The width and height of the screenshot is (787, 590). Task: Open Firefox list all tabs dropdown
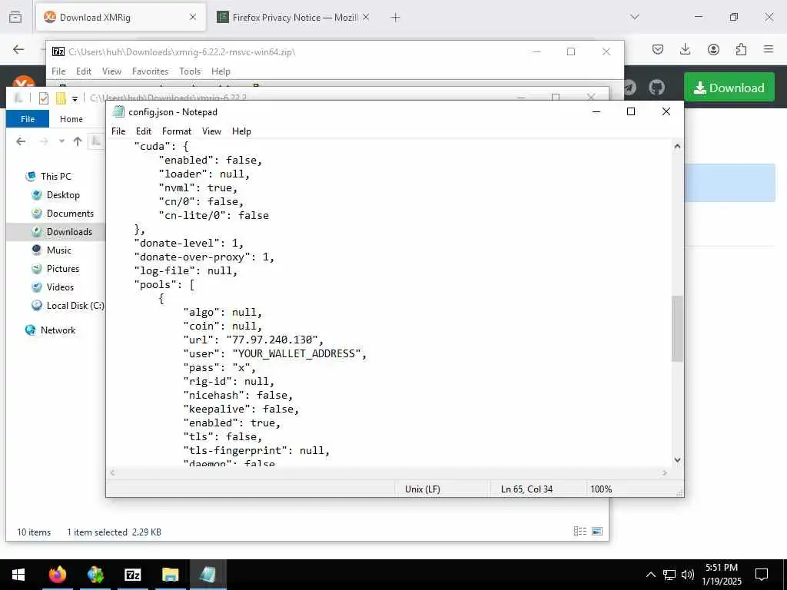point(635,17)
